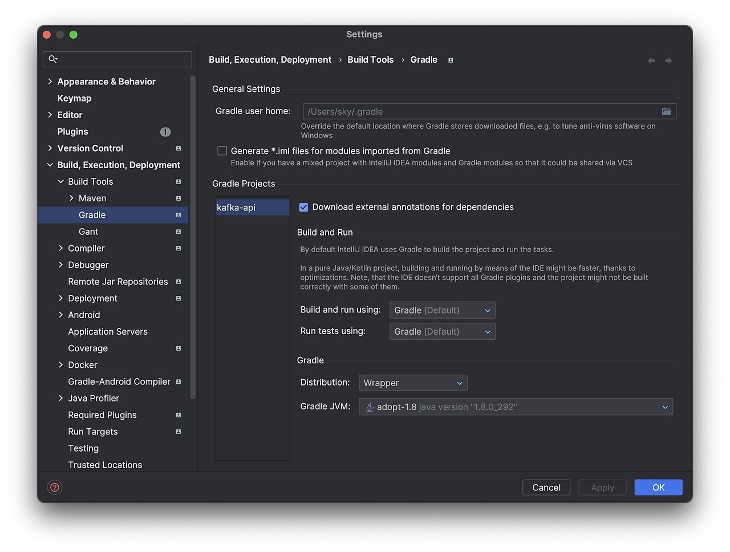The height and width of the screenshot is (552, 730).
Task: Click project-level icon on Compiler row
Action: coord(179,249)
